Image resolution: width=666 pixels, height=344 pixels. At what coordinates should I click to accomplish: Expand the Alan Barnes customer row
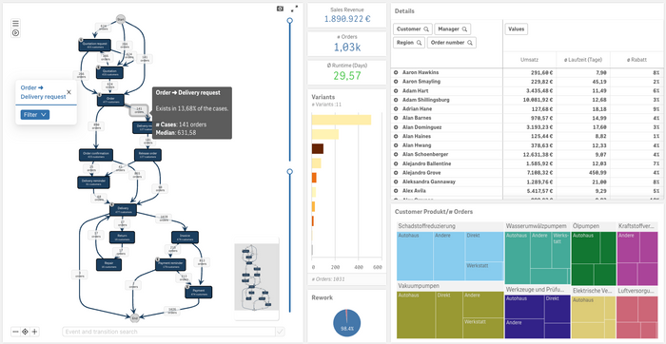(x=396, y=118)
